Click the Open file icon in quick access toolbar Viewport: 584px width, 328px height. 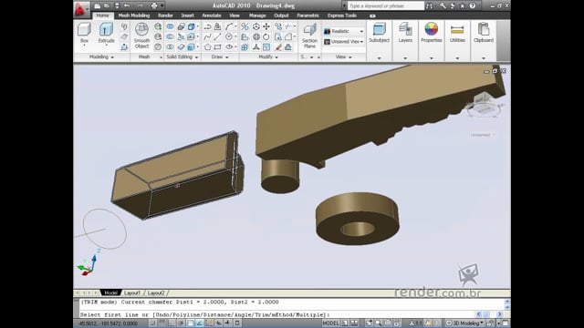click(107, 5)
